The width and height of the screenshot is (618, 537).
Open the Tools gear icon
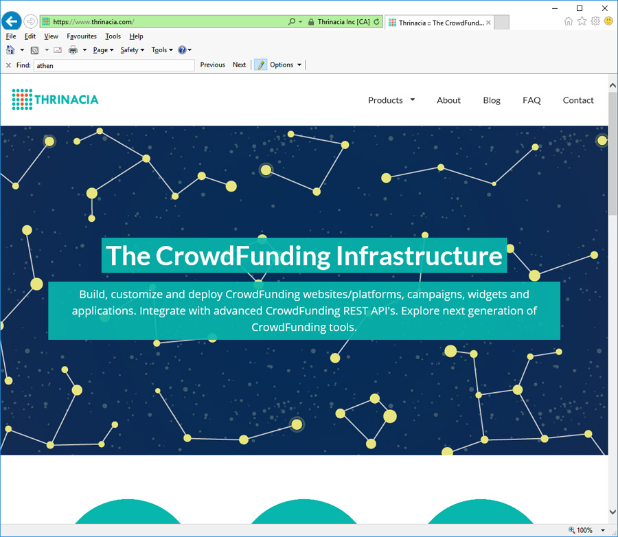pos(595,21)
